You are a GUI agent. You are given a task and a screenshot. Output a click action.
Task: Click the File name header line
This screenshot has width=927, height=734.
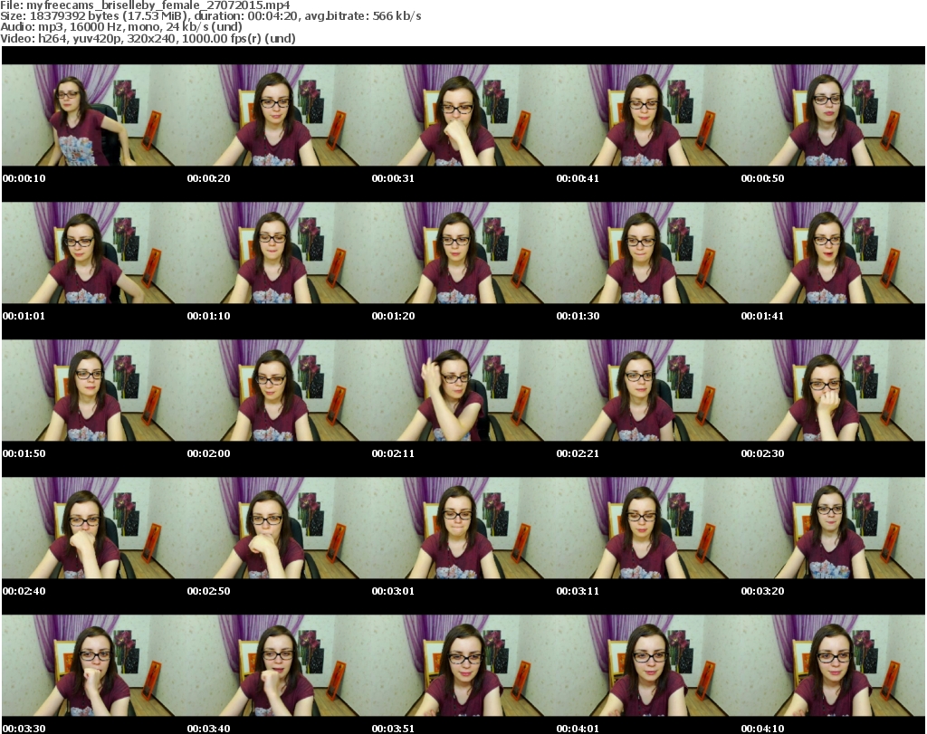[145, 5]
